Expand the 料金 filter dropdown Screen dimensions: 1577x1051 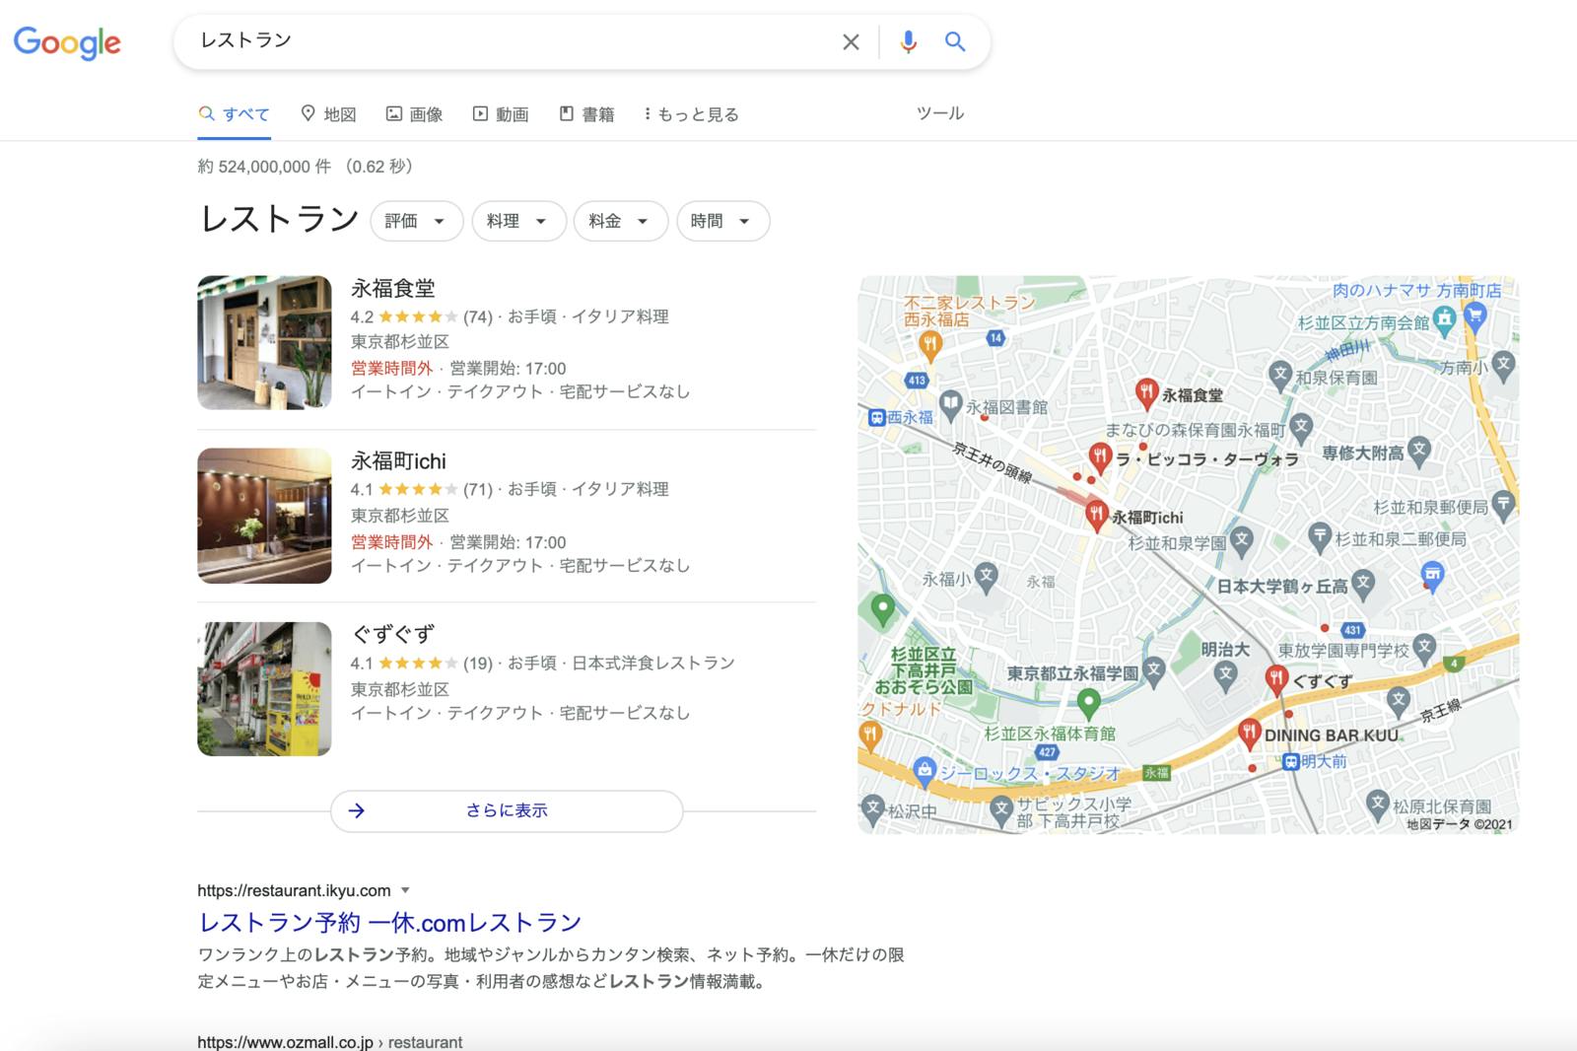coord(621,221)
